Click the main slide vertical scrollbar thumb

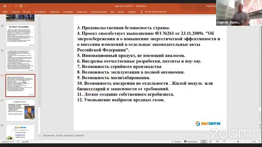tap(260, 109)
